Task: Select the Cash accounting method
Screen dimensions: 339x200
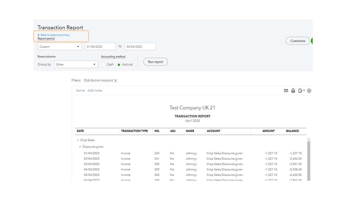Action: click(104, 64)
